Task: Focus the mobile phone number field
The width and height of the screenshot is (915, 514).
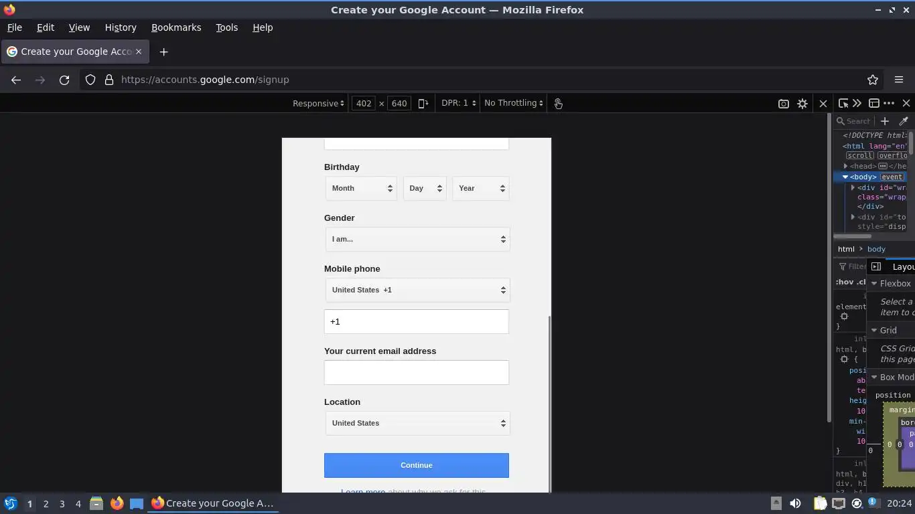Action: pyautogui.click(x=417, y=321)
